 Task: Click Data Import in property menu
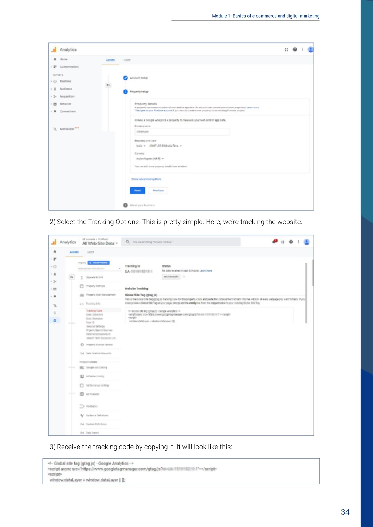pos(89,433)
